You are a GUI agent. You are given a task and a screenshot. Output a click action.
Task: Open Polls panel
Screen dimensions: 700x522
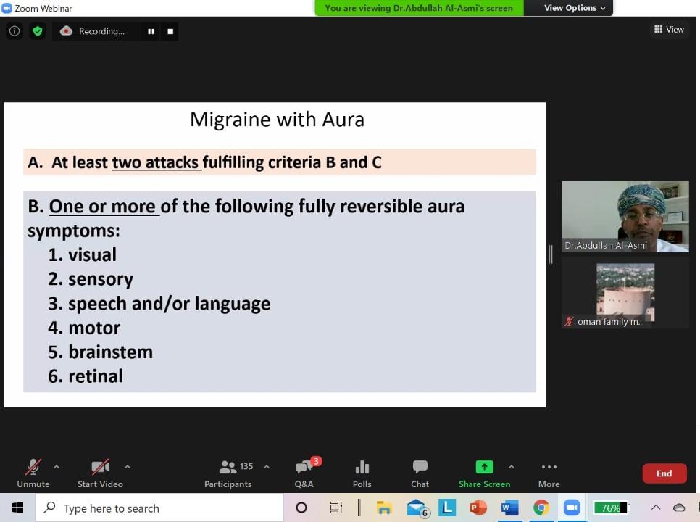coord(362,473)
